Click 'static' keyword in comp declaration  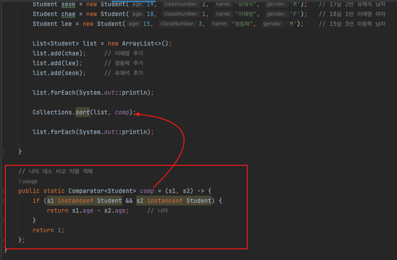(54, 191)
